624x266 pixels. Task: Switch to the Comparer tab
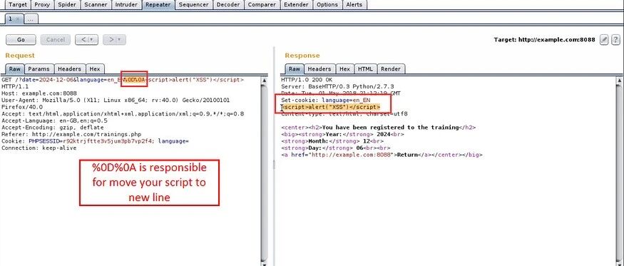click(x=262, y=5)
